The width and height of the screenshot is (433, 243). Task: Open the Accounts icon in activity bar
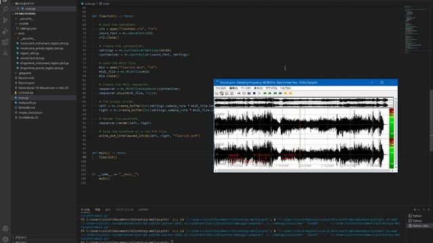point(5,229)
